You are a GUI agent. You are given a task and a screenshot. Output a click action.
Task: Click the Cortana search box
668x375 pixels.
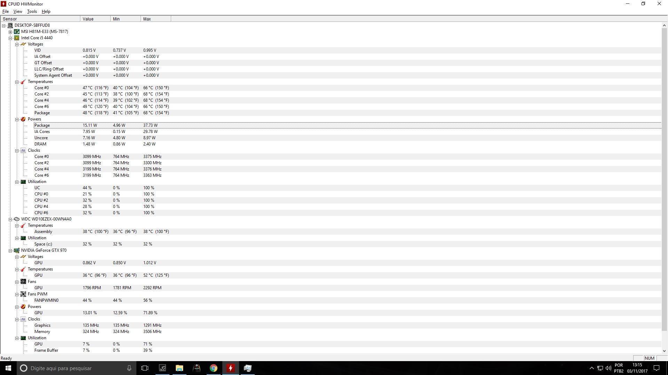point(77,368)
